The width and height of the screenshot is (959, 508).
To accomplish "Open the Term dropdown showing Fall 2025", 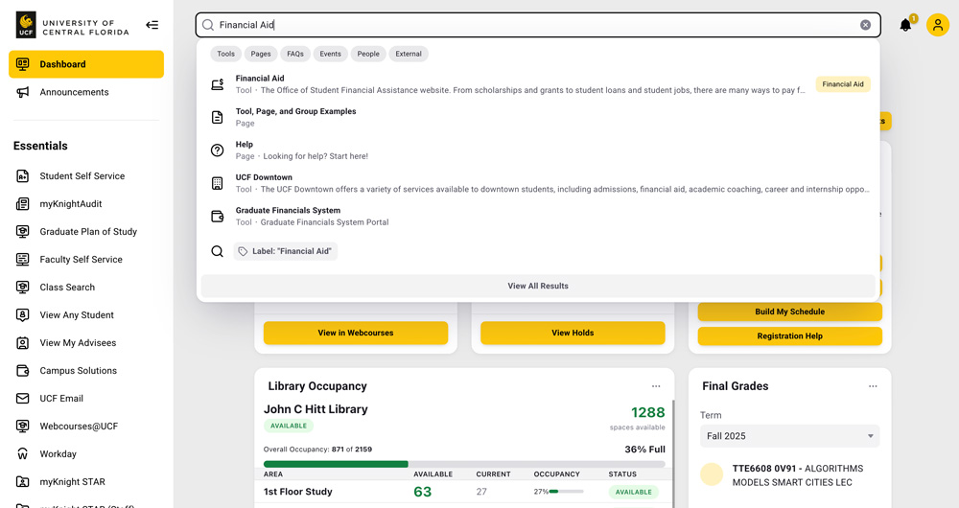I will 789,436.
